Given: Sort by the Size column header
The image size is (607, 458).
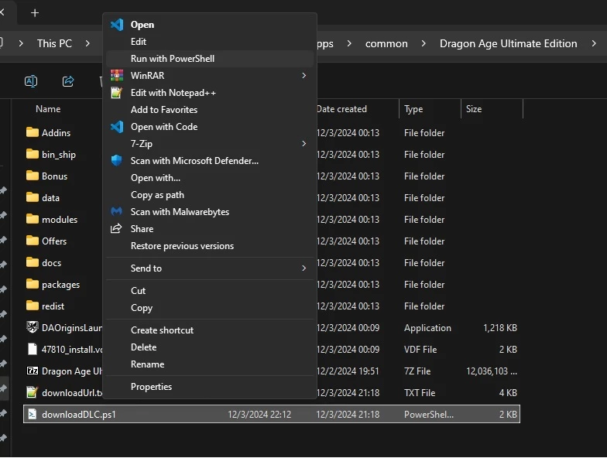Looking at the screenshot, I should tap(474, 109).
